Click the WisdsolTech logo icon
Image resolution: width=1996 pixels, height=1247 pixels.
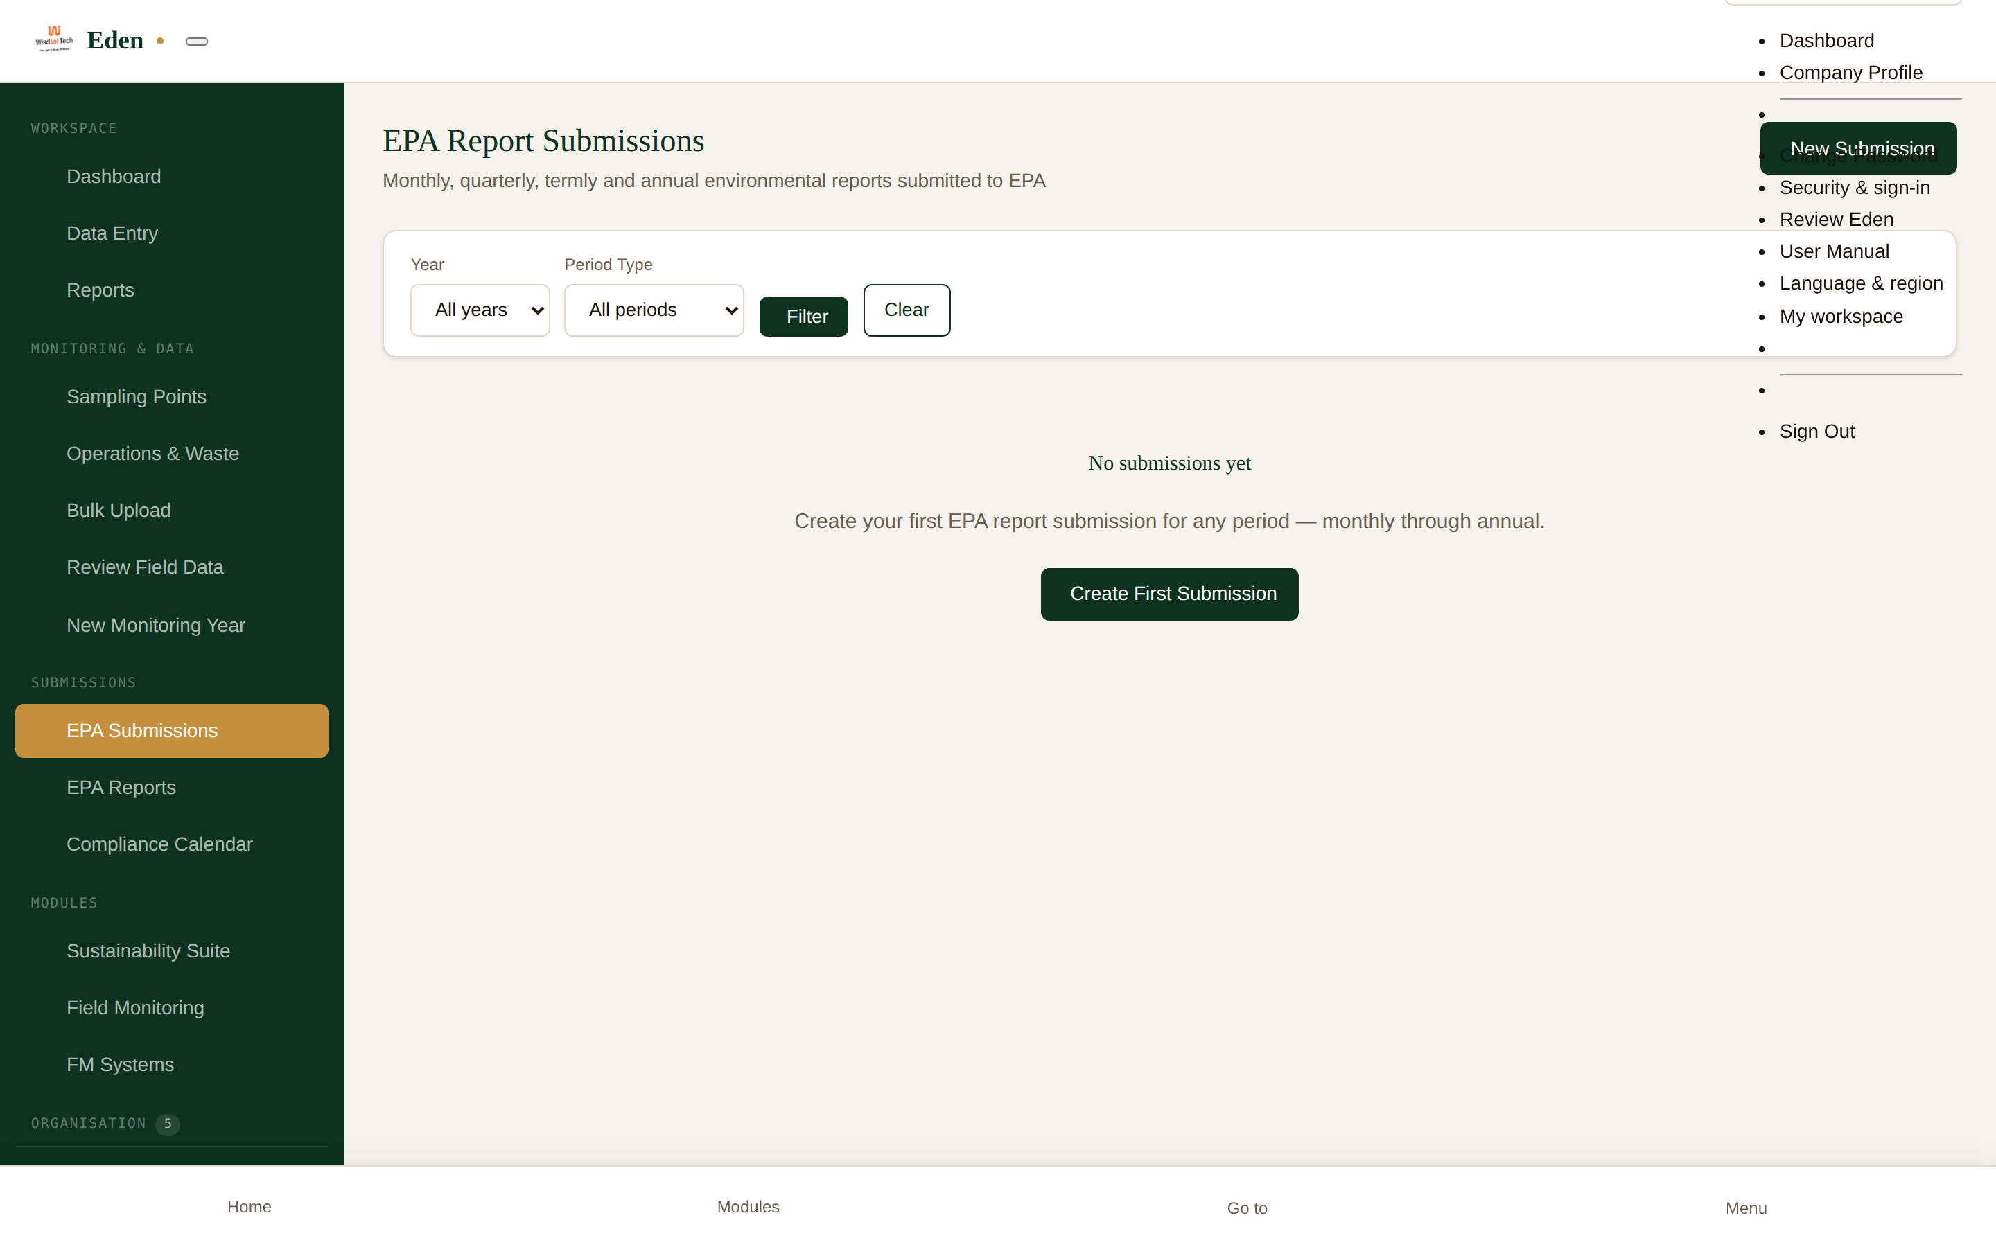(x=53, y=39)
